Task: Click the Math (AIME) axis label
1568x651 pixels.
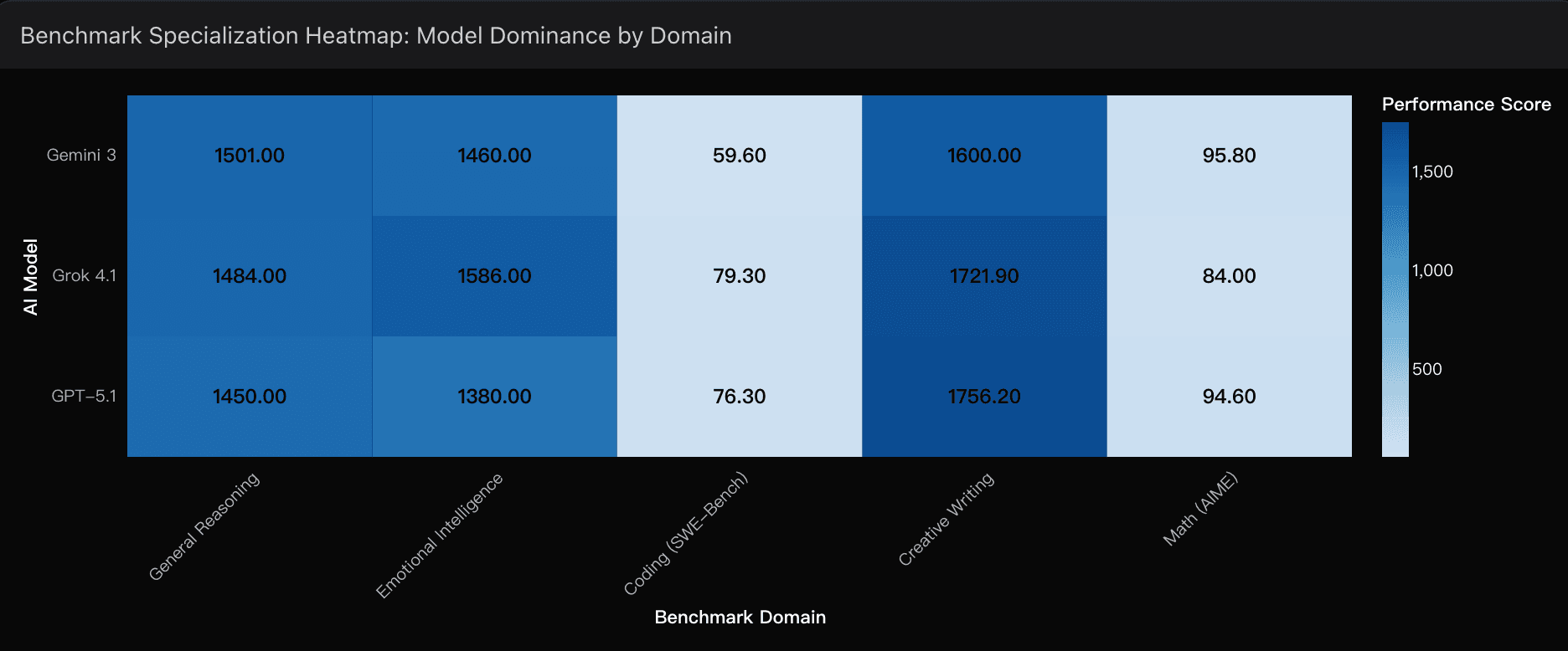Action: [x=1200, y=510]
